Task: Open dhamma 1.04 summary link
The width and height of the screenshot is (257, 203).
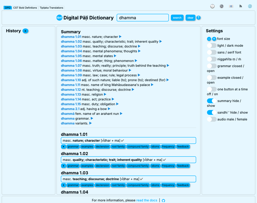Action: (x=71, y=51)
